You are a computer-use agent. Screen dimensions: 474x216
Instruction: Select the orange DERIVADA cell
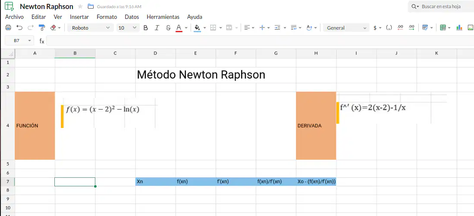pos(316,125)
